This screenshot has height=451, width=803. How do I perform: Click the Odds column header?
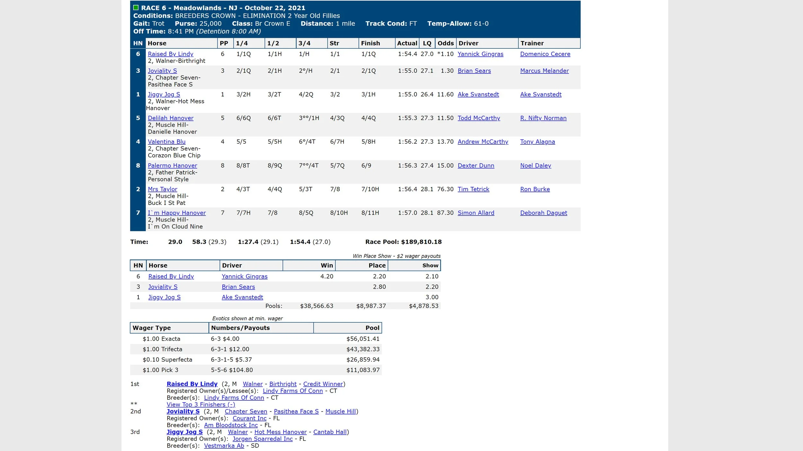click(x=446, y=43)
